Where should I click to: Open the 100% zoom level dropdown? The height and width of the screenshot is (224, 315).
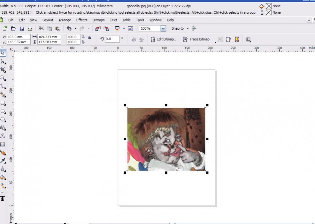point(163,29)
